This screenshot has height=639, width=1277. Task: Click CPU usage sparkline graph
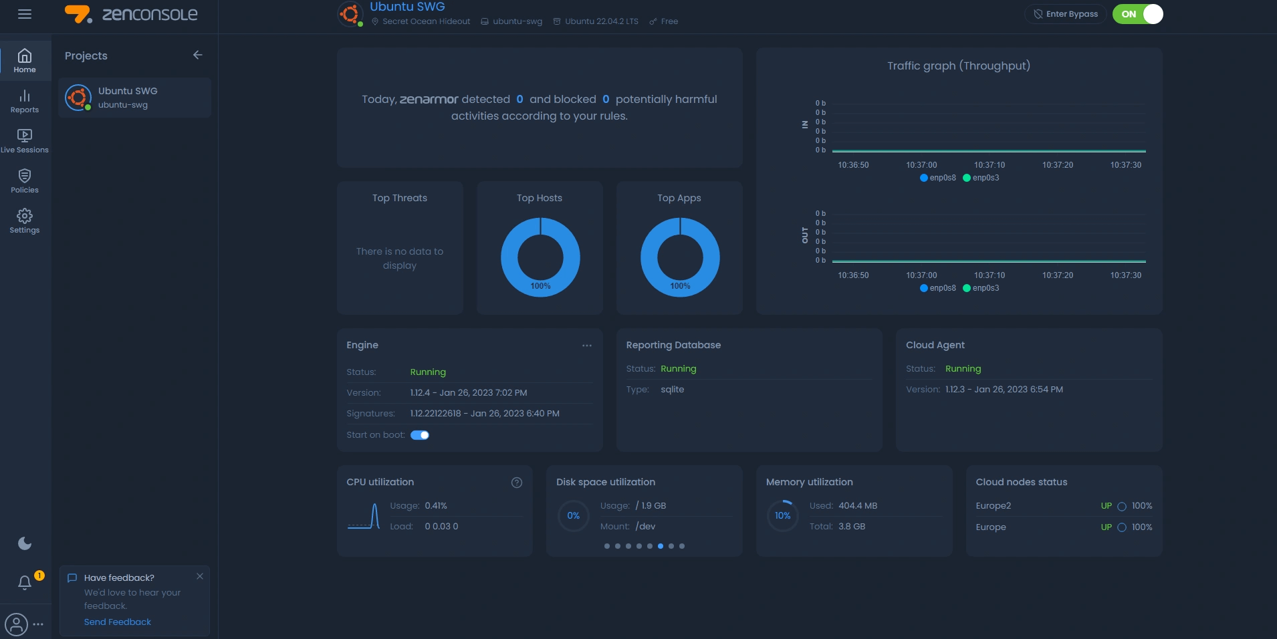pyautogui.click(x=364, y=516)
